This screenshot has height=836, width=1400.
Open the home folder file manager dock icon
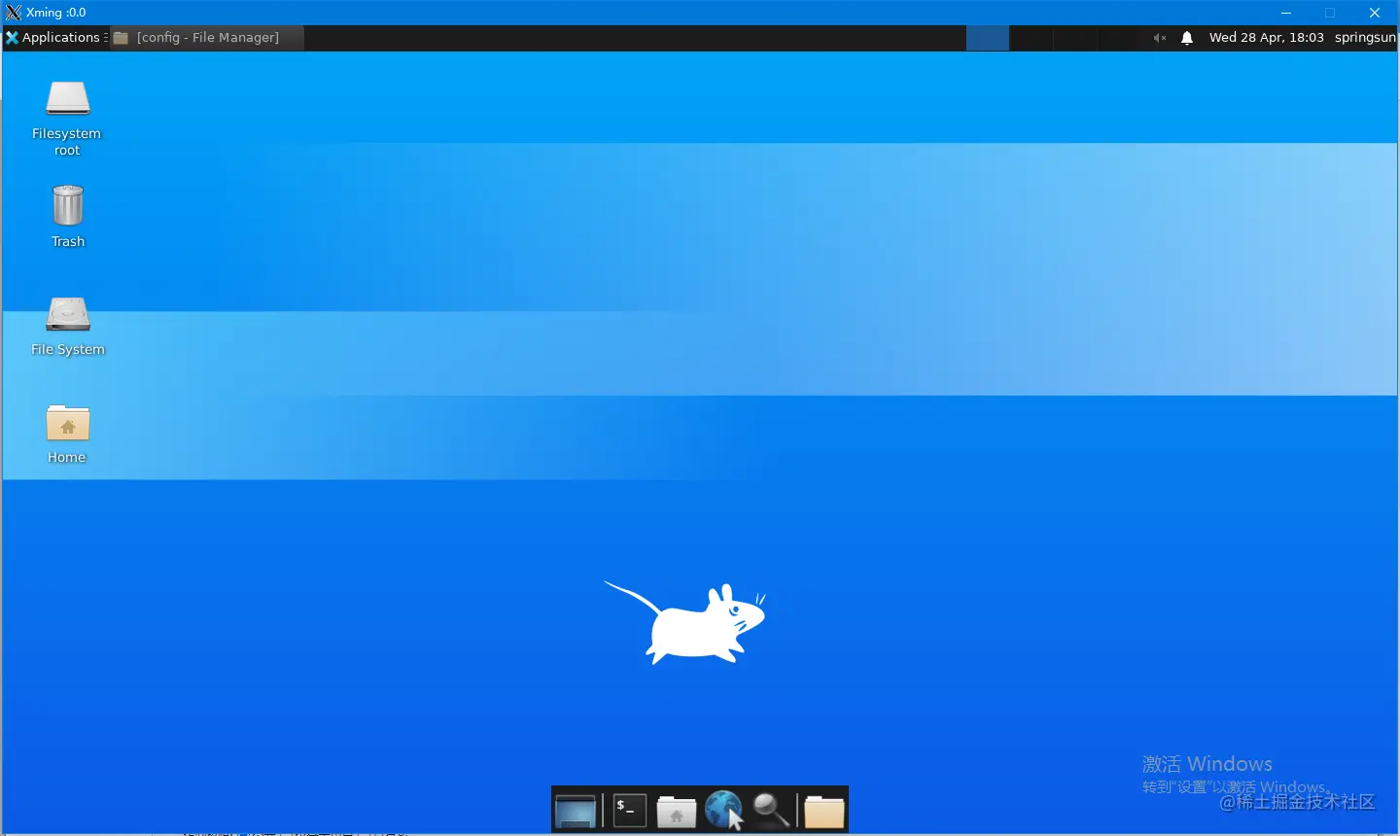(677, 811)
